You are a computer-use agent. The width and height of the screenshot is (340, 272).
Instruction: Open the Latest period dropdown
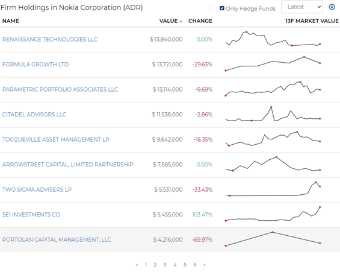tap(302, 7)
